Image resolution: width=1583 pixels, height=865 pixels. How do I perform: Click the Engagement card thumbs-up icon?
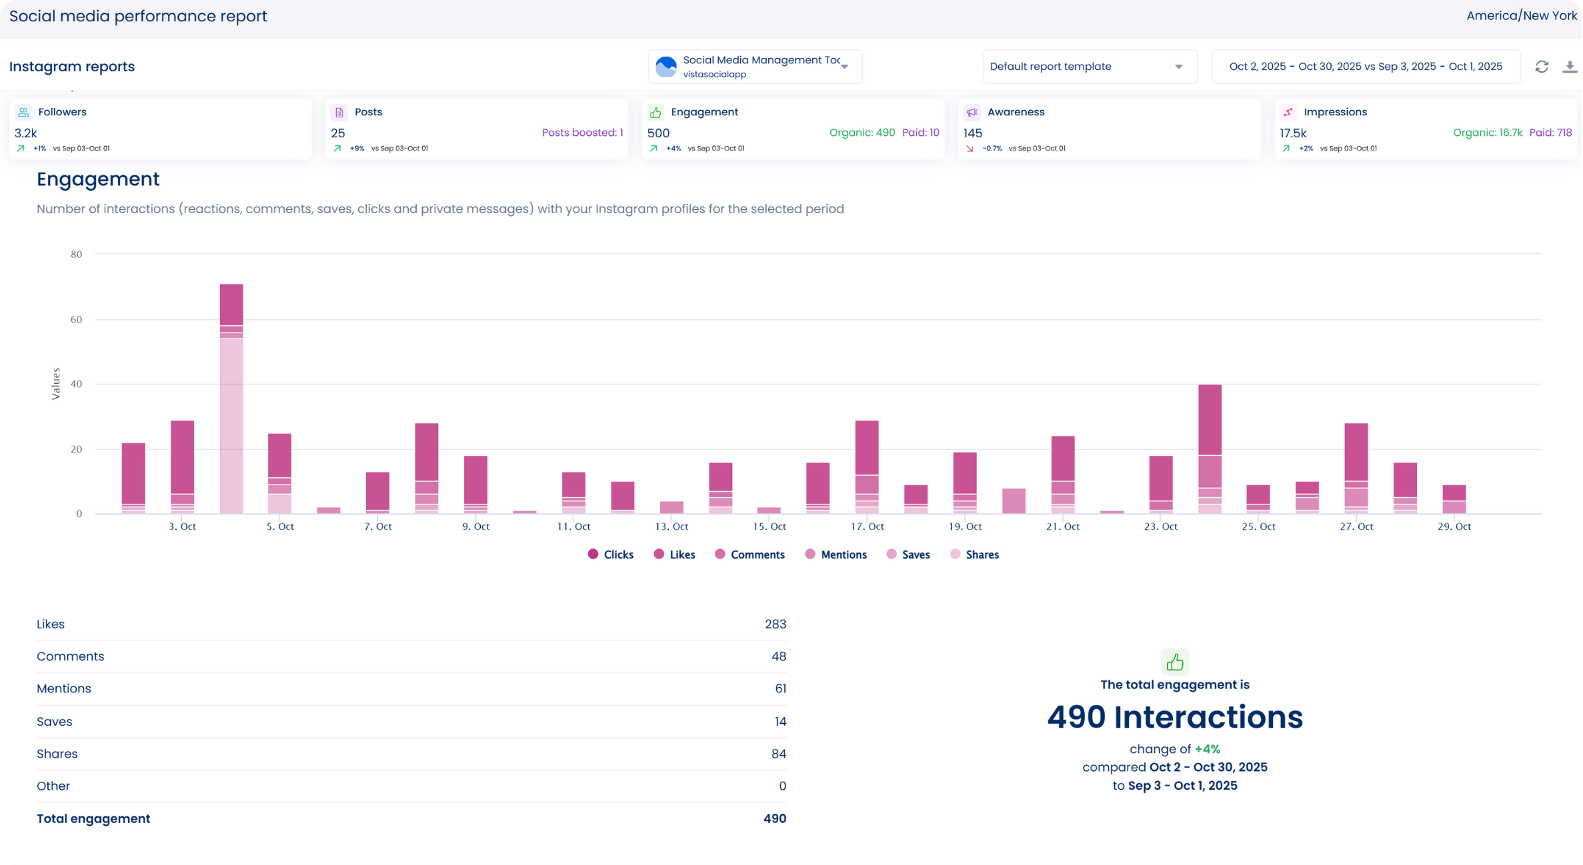point(655,113)
